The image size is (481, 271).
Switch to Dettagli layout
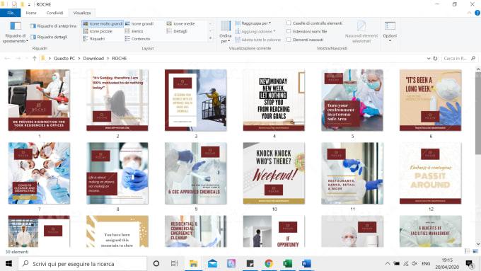pos(177,31)
